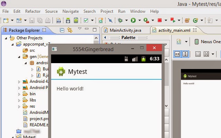This screenshot has width=221, height=138.
Task: Click the Save All toolbar icon
Action: 40,21
